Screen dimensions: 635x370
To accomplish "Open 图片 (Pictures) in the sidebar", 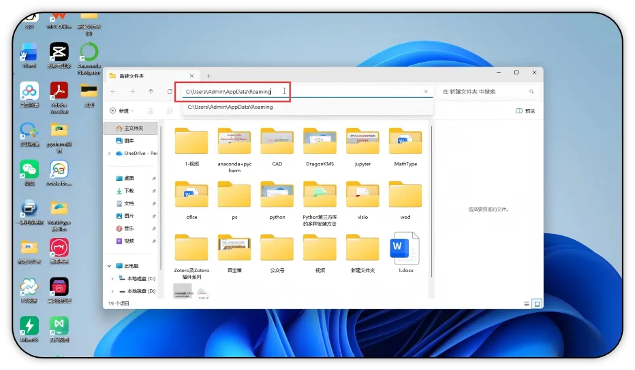I will [125, 216].
